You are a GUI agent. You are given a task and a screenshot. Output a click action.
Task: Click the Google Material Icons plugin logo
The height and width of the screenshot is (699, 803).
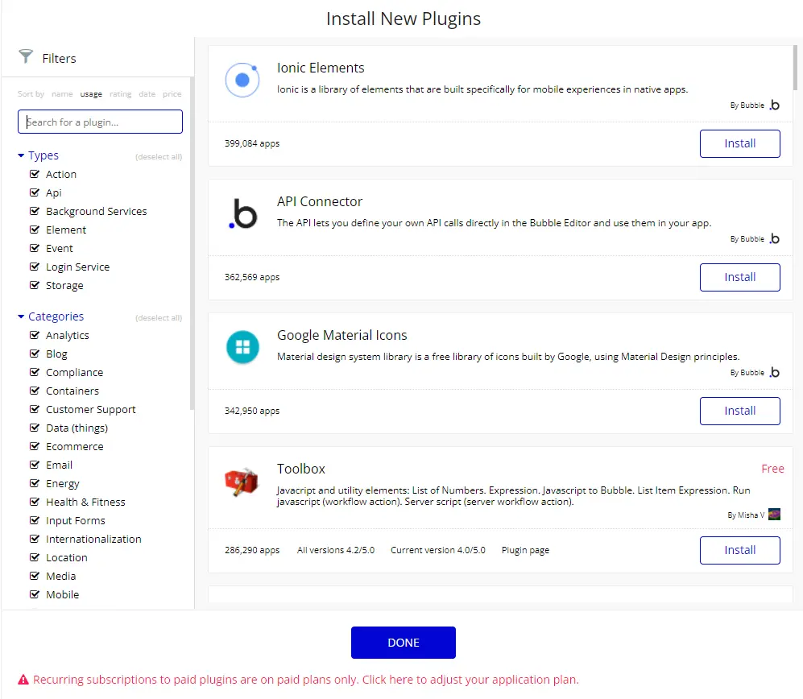(242, 347)
